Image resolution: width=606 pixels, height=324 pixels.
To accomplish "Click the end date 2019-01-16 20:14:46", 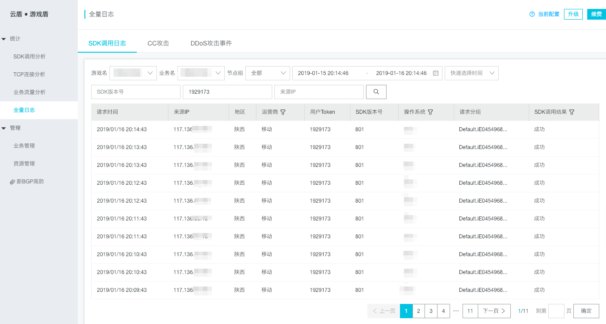I will pos(401,73).
